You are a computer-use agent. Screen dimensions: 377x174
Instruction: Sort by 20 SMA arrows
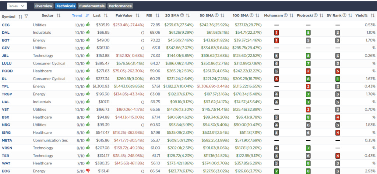click(x=188, y=15)
